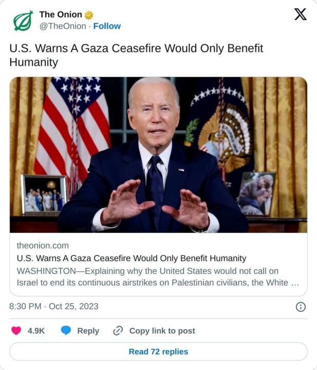317x370 pixels.
Task: Follow The Onion account
Action: (107, 26)
